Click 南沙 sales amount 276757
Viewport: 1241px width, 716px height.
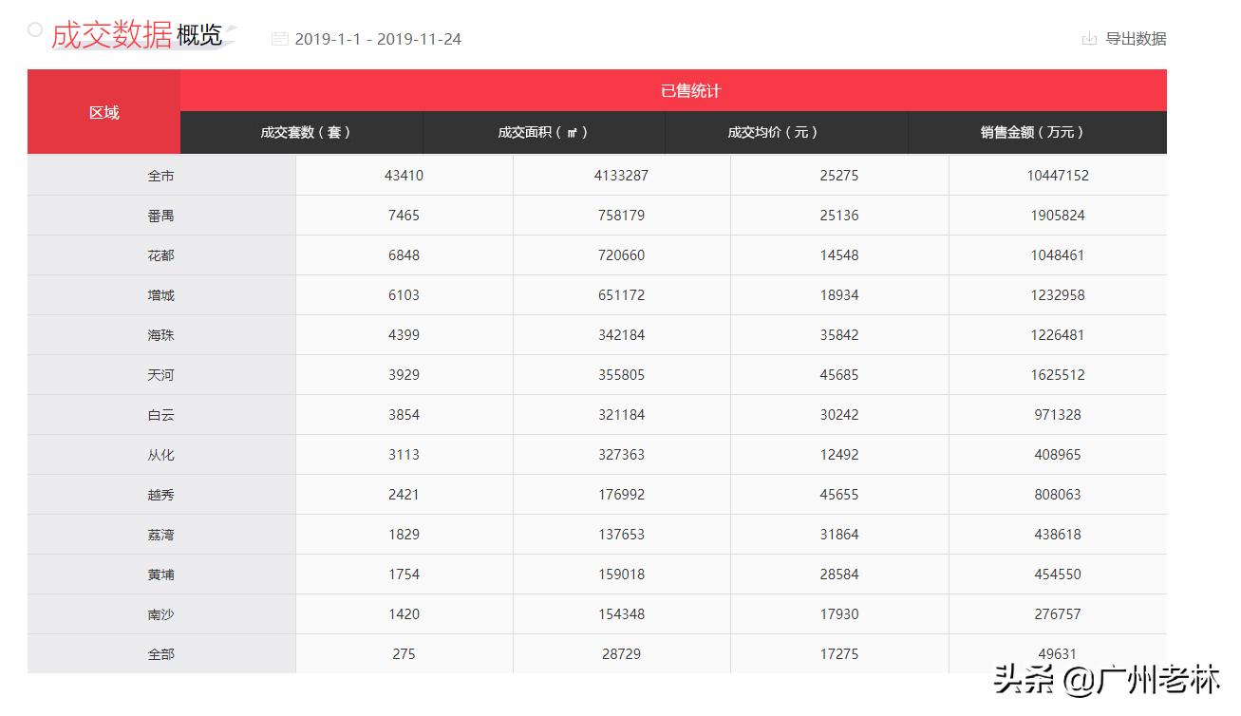click(1058, 614)
